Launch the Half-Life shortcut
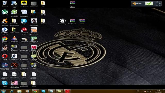 click(14, 65)
